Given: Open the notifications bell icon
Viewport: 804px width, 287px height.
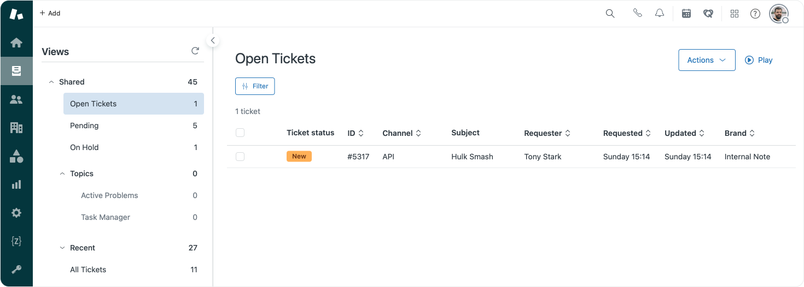Looking at the screenshot, I should pos(660,14).
